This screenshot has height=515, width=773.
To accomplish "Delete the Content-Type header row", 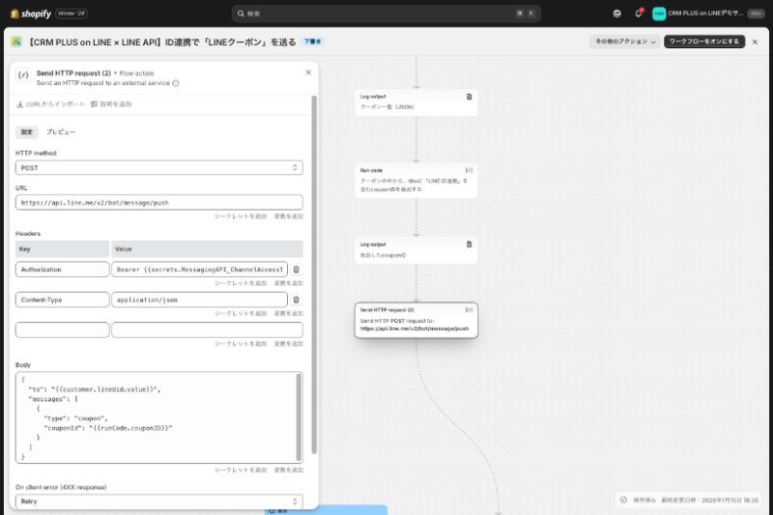I will [x=296, y=300].
